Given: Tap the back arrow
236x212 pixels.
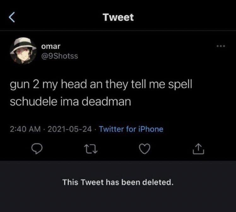Looking at the screenshot, I should pos(12,17).
